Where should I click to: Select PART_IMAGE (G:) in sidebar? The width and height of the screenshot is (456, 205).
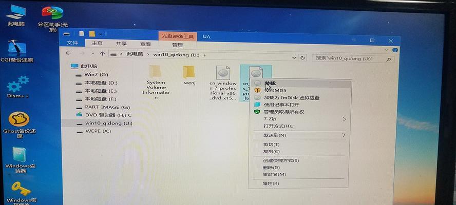click(x=103, y=107)
